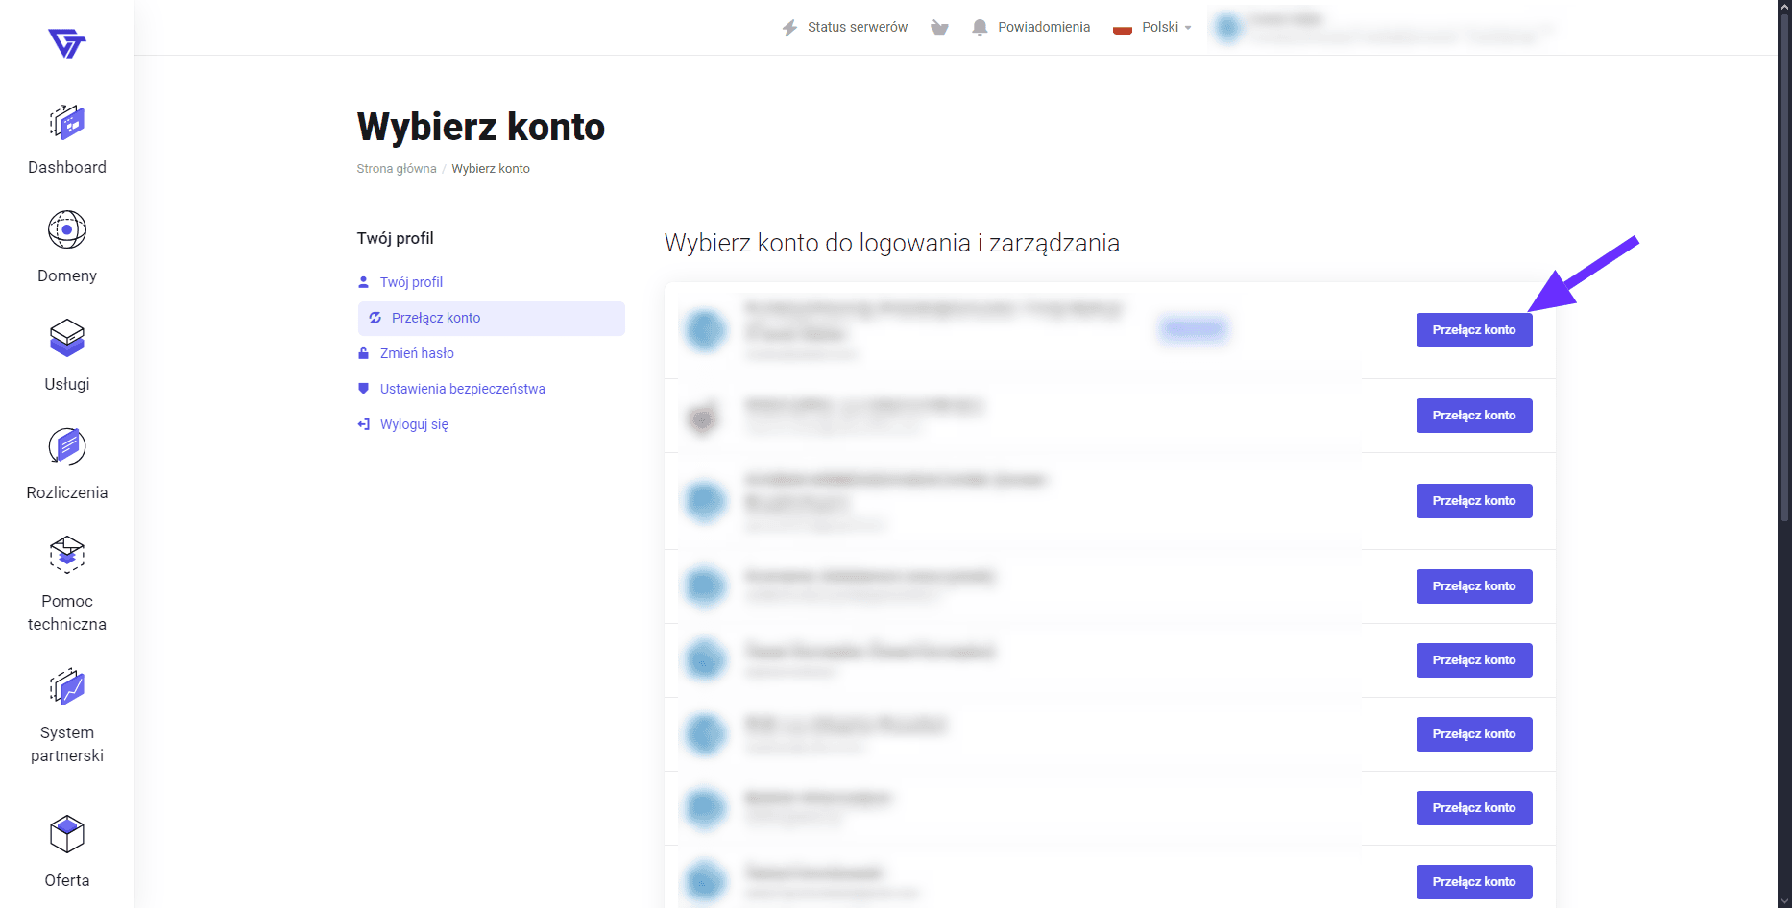Click the company logo in sidebar

tap(67, 43)
